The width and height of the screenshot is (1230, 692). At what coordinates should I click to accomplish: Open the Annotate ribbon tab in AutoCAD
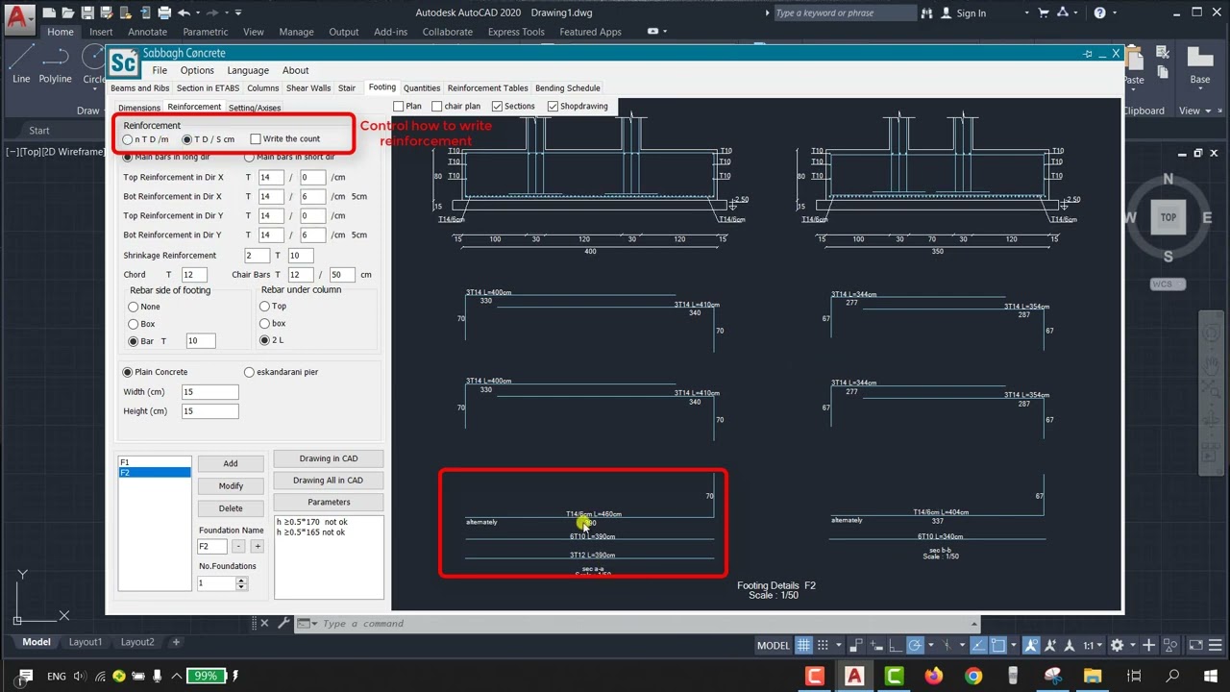point(147,32)
